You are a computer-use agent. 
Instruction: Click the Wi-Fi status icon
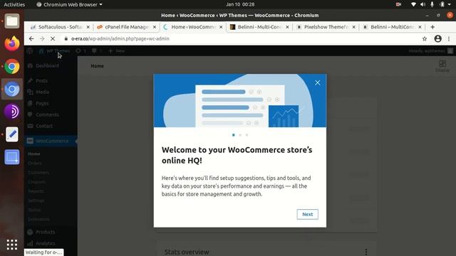(x=413, y=4)
